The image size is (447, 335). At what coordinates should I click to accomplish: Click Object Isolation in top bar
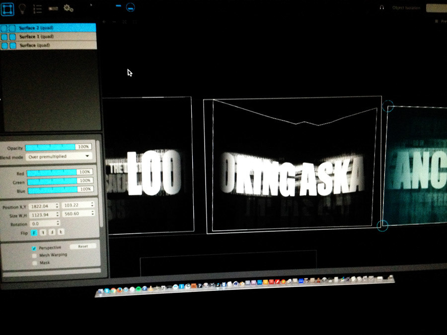coord(406,7)
